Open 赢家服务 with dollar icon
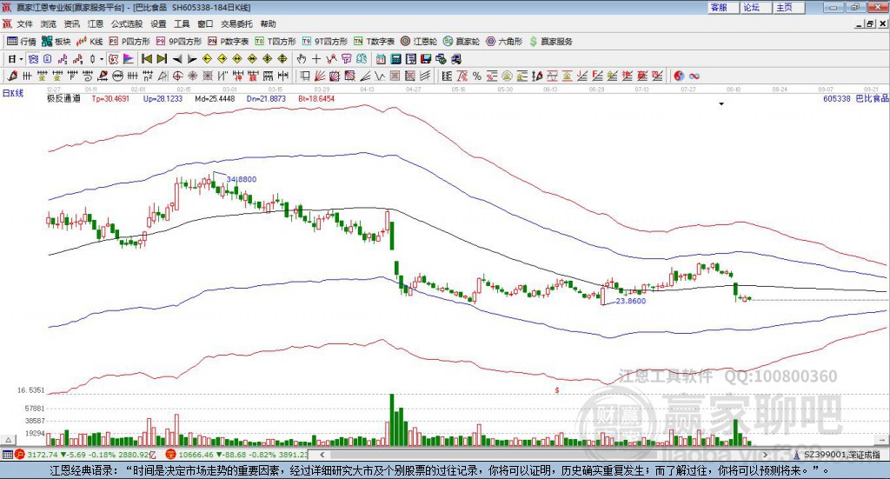Screen dimensions: 890x479 [550, 42]
